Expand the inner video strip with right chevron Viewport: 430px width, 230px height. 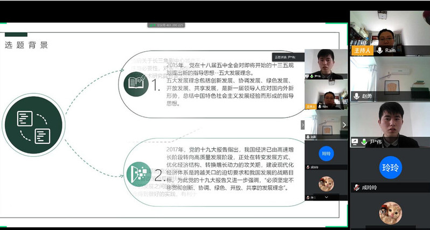344,125
